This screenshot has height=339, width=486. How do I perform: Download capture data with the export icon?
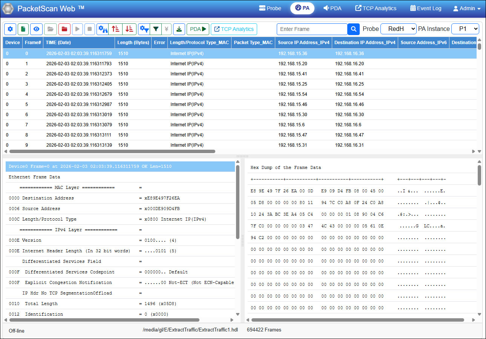tap(179, 29)
